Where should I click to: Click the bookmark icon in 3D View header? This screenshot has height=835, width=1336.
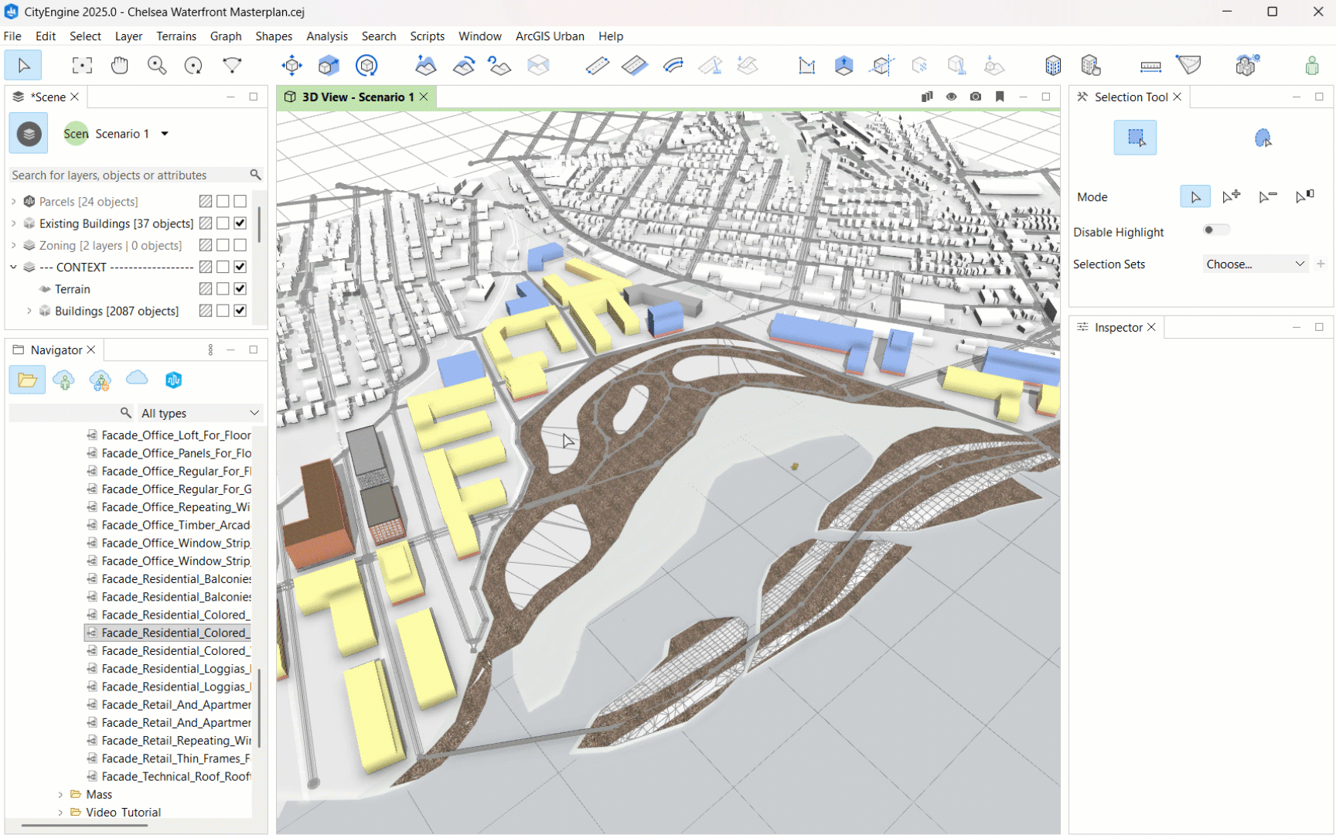click(1000, 97)
